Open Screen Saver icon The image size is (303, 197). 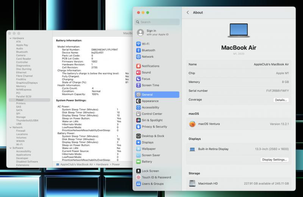pos(138,155)
